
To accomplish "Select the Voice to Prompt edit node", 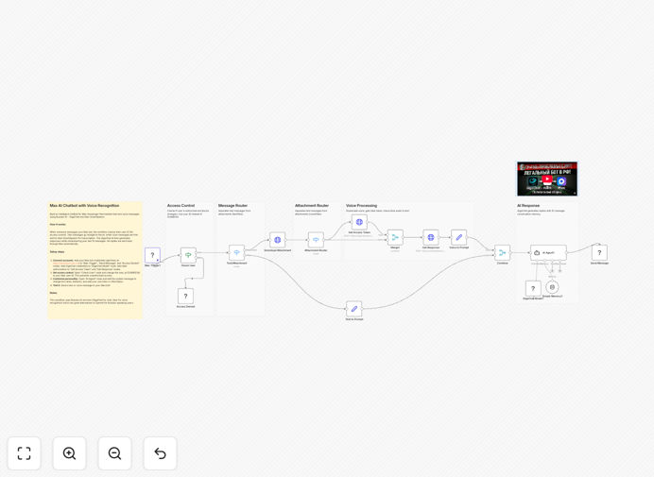I will (458, 237).
